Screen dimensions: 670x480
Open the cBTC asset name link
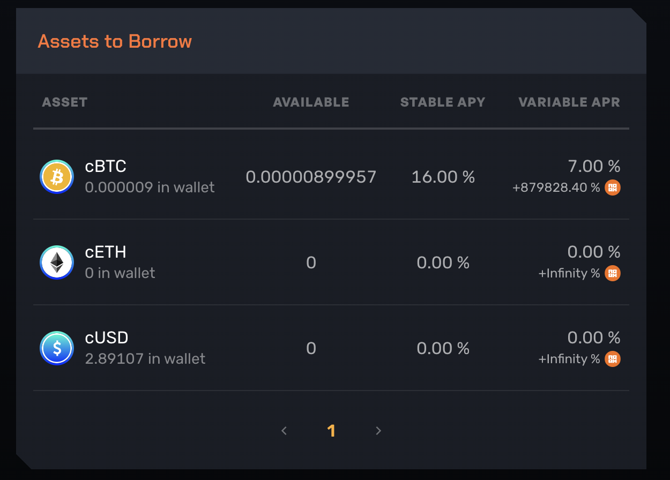point(106,167)
